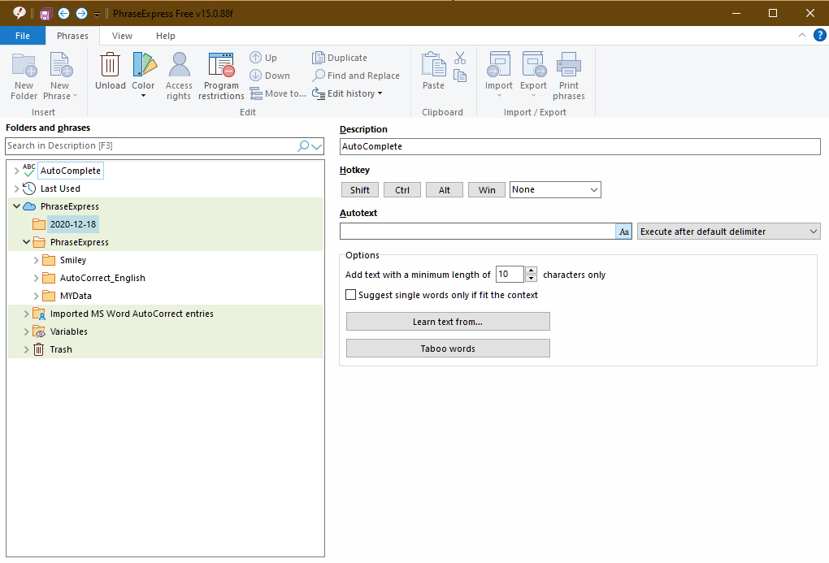Duplicate the selected phrase
The image size is (829, 563).
340,58
